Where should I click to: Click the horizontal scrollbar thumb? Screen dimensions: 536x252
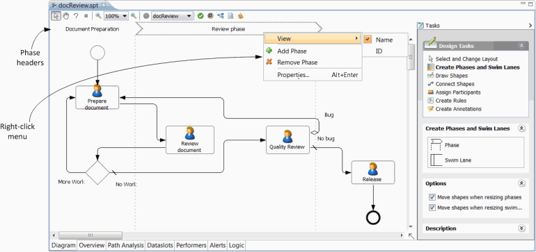point(90,235)
